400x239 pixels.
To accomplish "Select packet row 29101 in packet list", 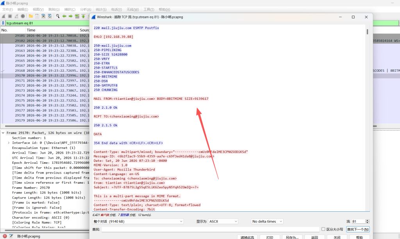I will pos(45,35).
